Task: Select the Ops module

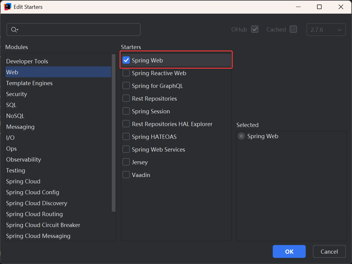Action: [x=58, y=149]
